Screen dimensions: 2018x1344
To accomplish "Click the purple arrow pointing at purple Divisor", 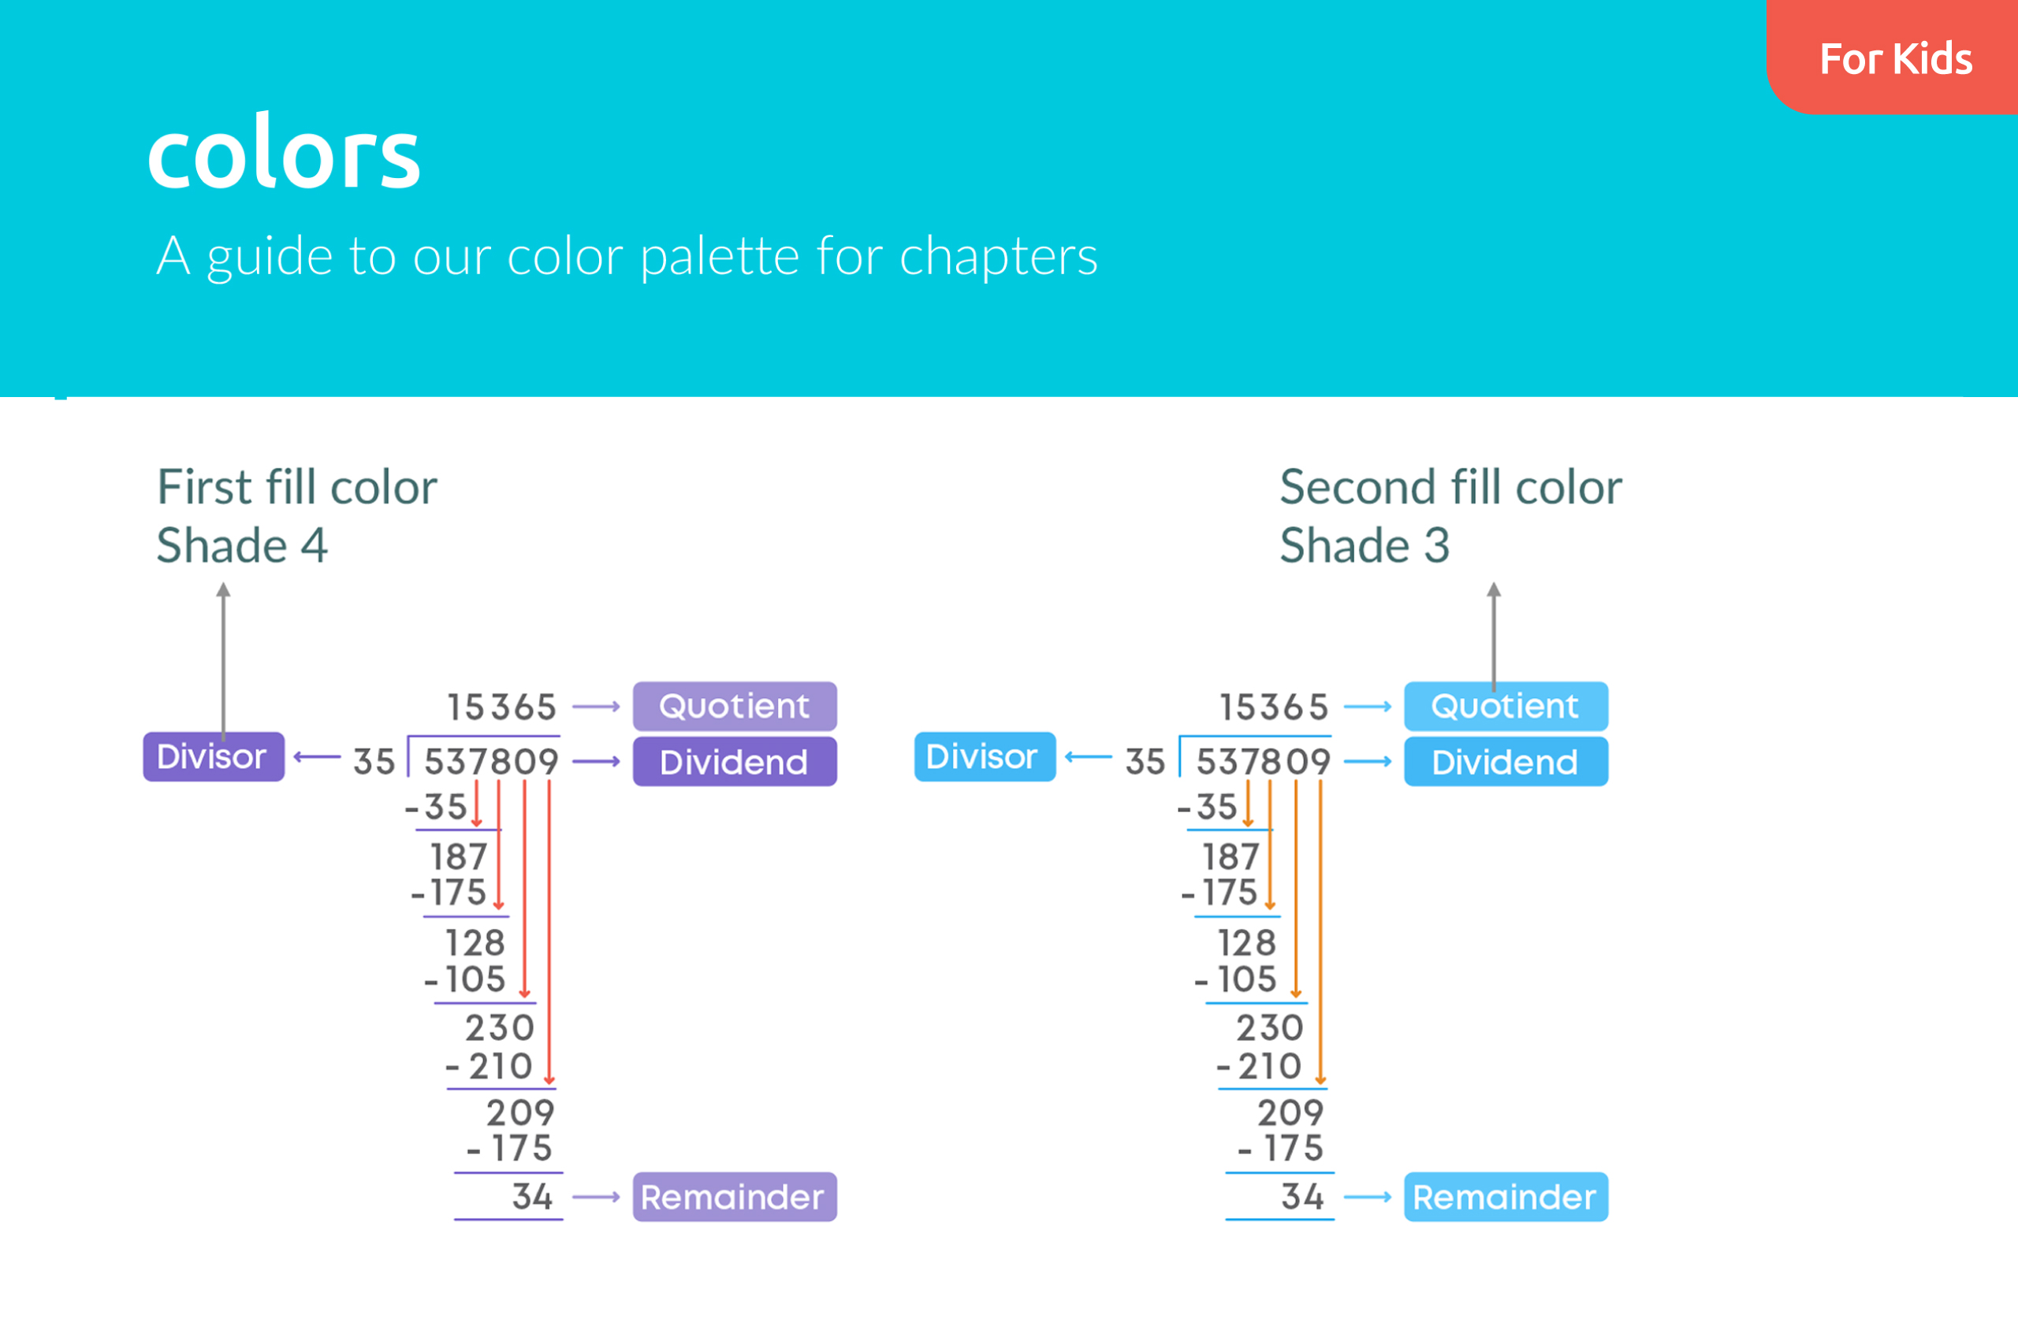I will pyautogui.click(x=318, y=757).
